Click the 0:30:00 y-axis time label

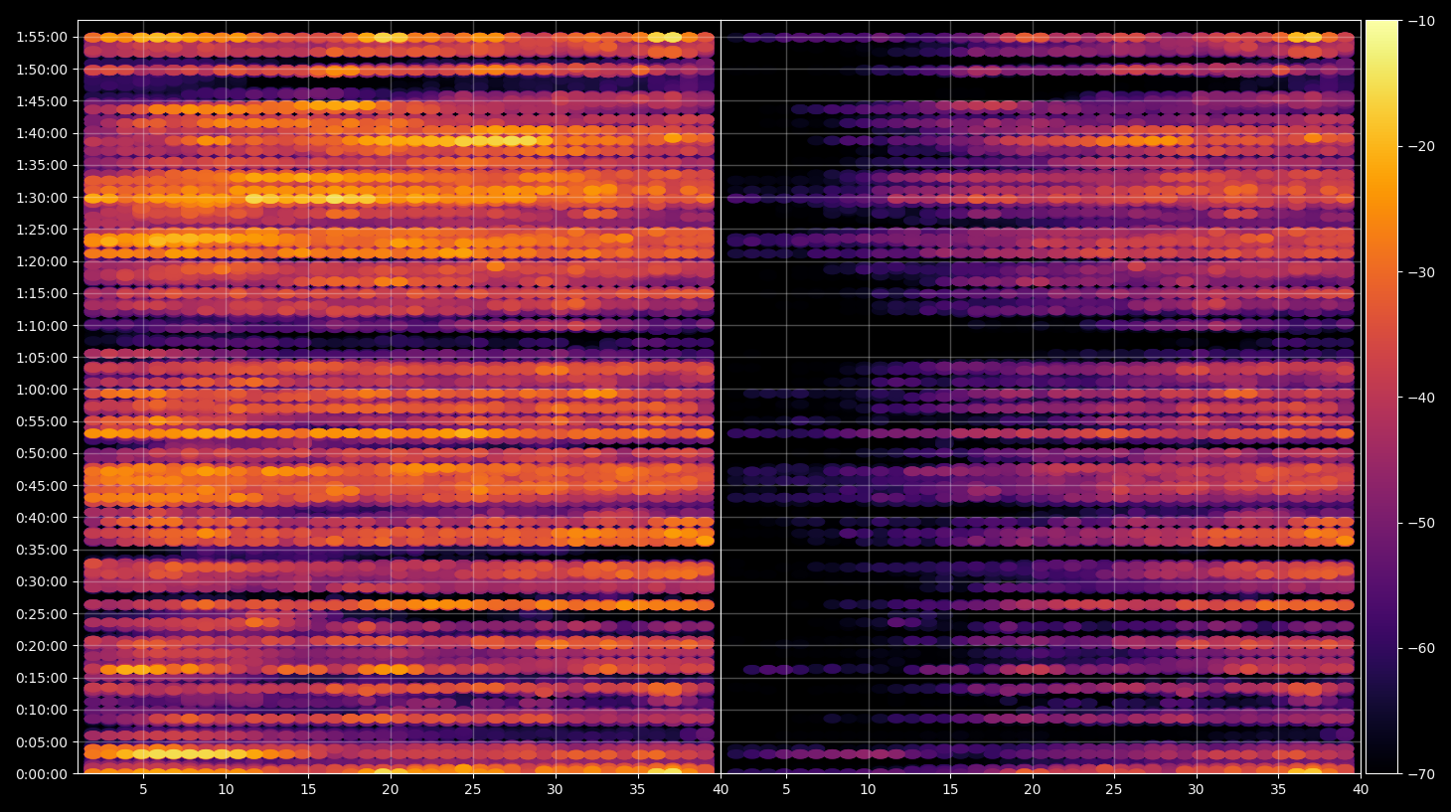pyautogui.click(x=42, y=581)
